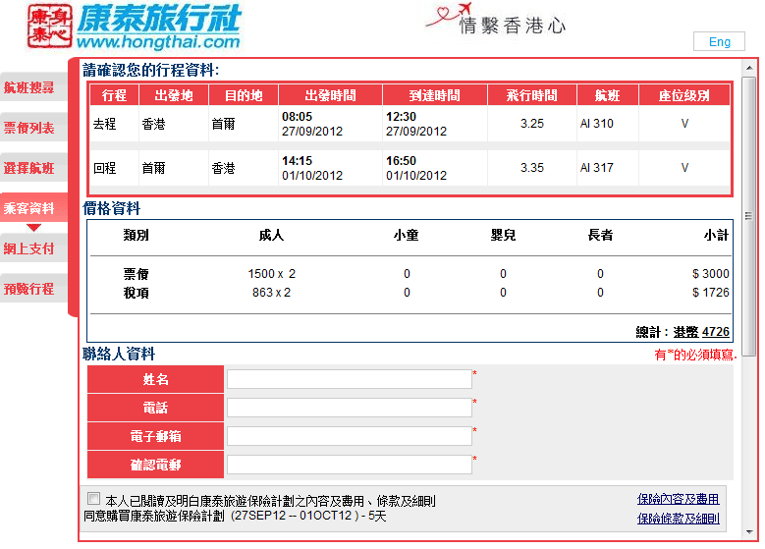Click the www.hongthai.com website address
Image resolution: width=765 pixels, height=549 pixels.
tap(157, 42)
